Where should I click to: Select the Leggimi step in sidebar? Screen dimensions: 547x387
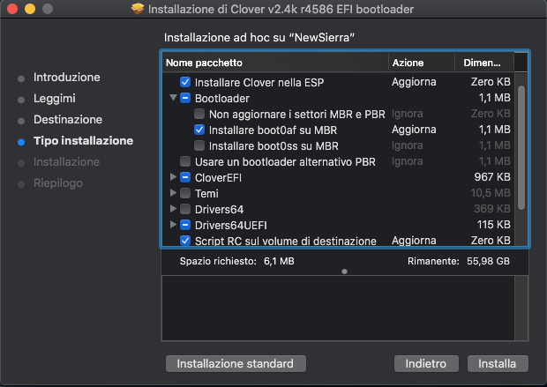55,99
